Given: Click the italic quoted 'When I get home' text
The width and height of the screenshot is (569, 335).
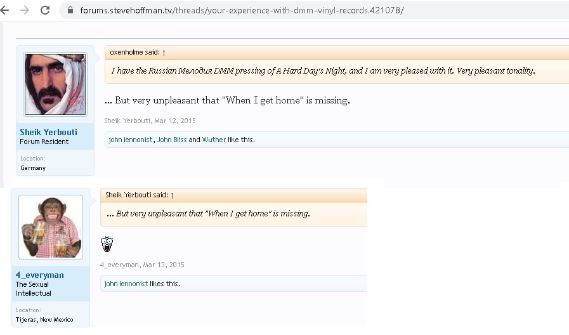Looking at the screenshot, I should tap(208, 214).
